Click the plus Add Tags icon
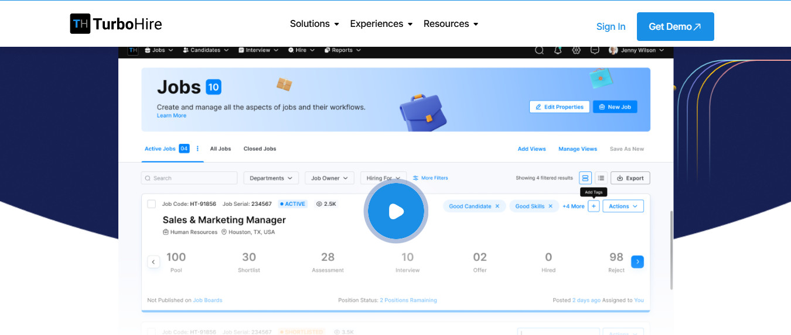This screenshot has height=335, width=791. pos(594,206)
